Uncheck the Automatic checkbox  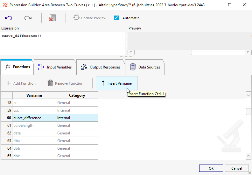pyautogui.click(x=116, y=18)
